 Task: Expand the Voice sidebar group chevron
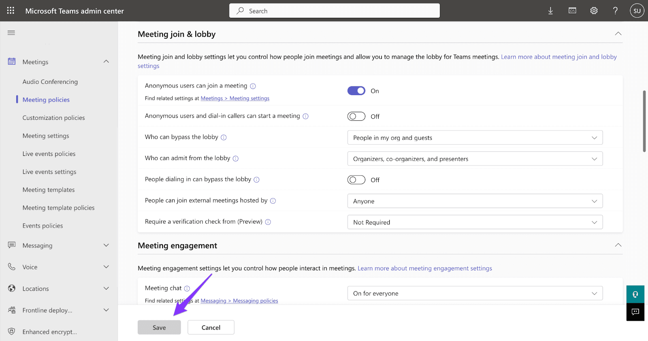pyautogui.click(x=106, y=266)
